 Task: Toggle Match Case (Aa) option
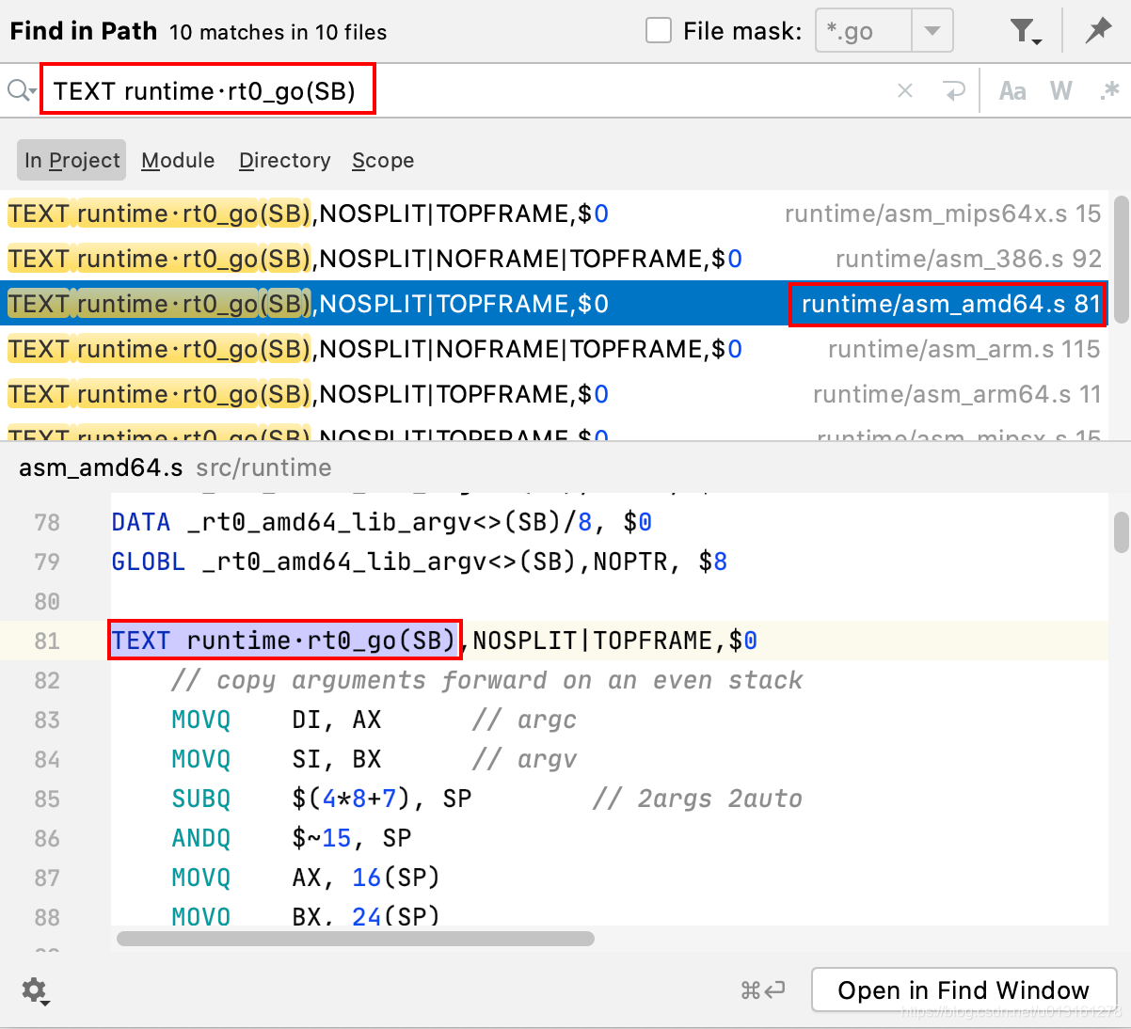click(x=1012, y=90)
